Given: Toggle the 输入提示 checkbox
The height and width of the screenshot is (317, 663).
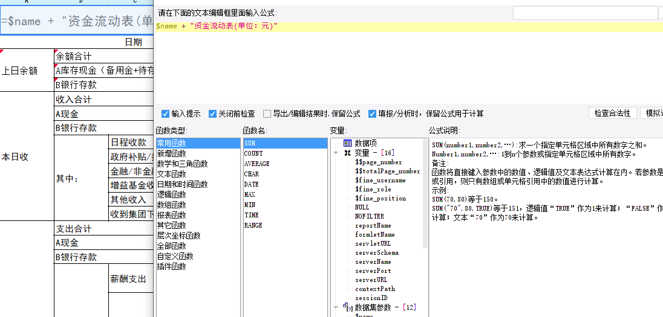Looking at the screenshot, I should (165, 114).
